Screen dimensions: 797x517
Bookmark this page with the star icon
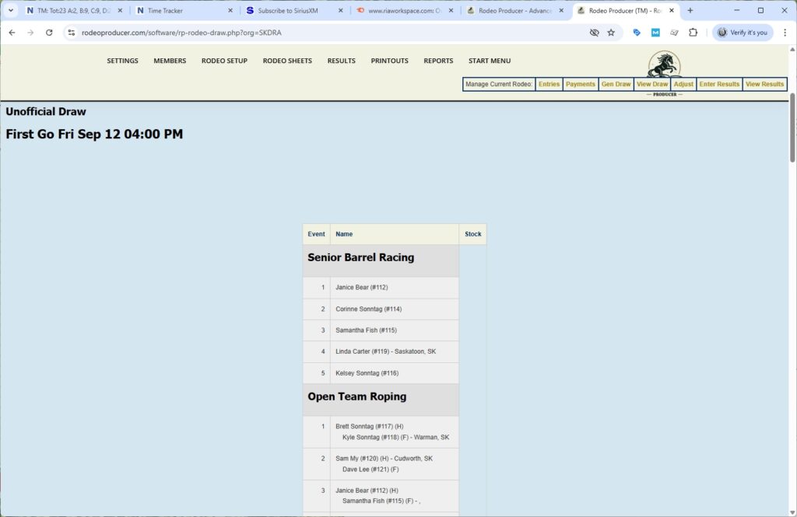point(611,33)
